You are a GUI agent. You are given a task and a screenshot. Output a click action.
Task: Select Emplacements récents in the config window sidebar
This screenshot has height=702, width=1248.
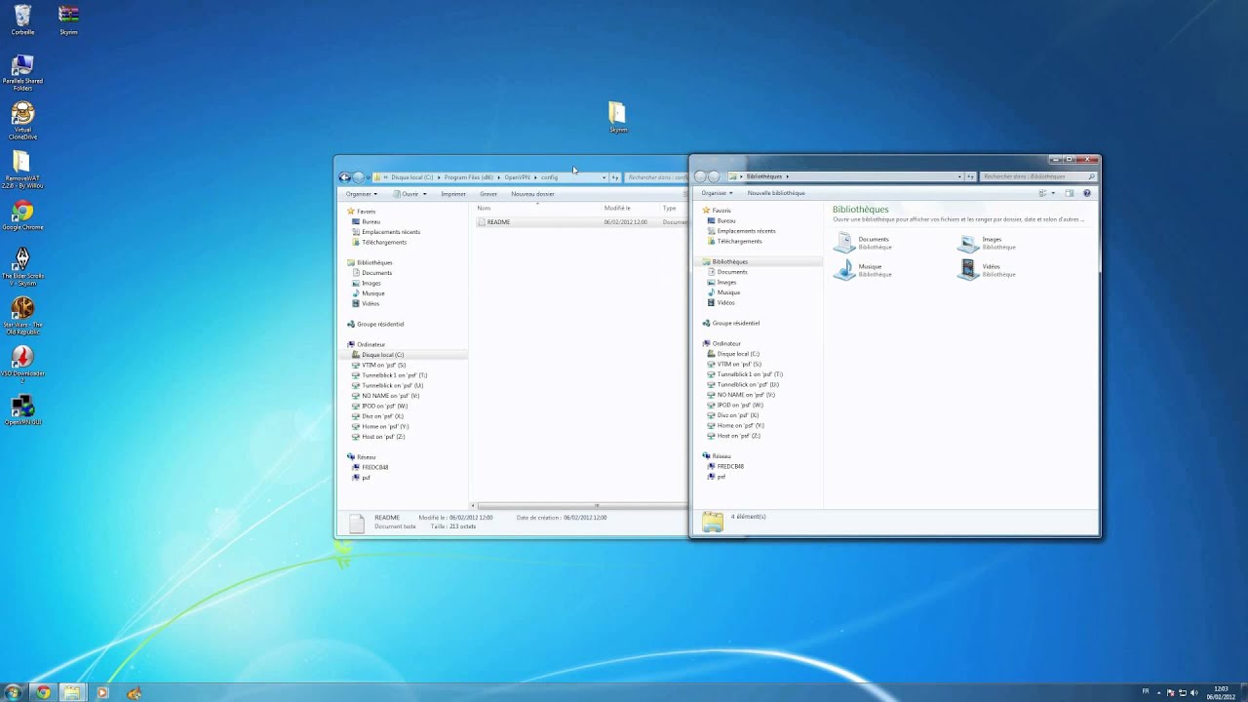[386, 232]
